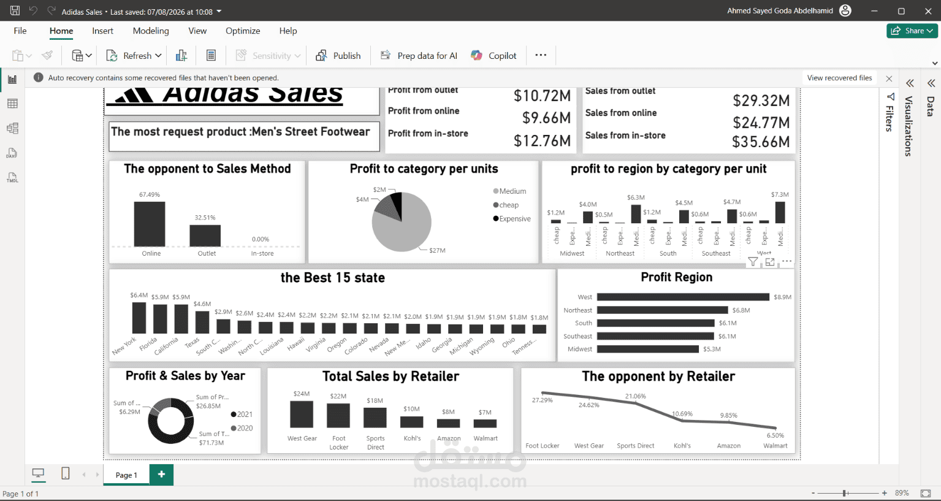This screenshot has height=501, width=941.
Task: Show more ribbon commands ellipsis
Action: point(541,55)
